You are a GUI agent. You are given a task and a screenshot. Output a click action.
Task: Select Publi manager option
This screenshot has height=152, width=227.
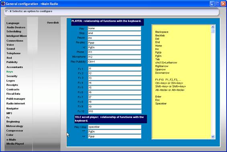pyautogui.click(x=16, y=99)
